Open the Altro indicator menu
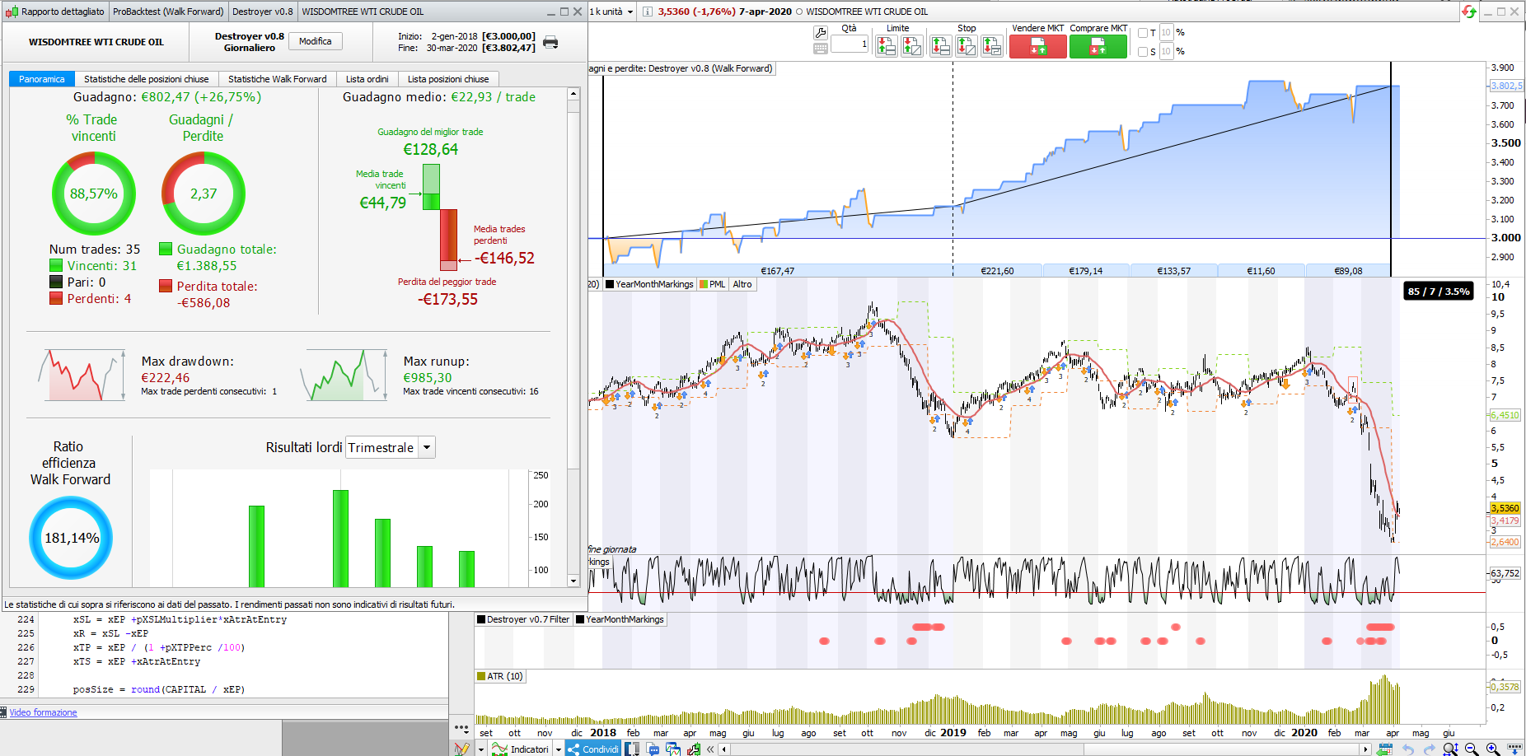The width and height of the screenshot is (1526, 756). (742, 284)
